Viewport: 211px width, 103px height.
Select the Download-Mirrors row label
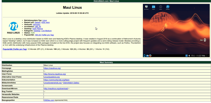[10, 89]
